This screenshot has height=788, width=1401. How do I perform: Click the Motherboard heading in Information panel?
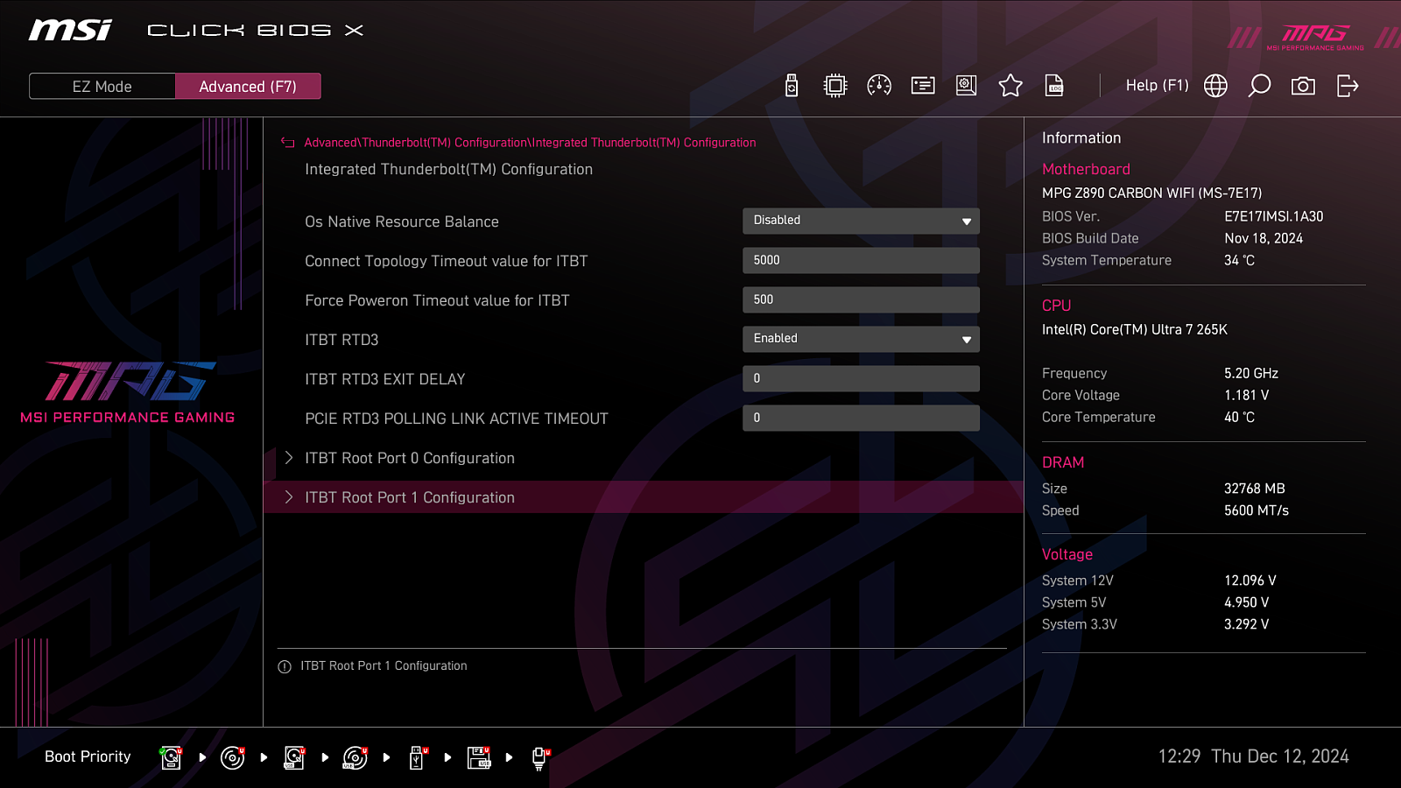[1086, 169]
